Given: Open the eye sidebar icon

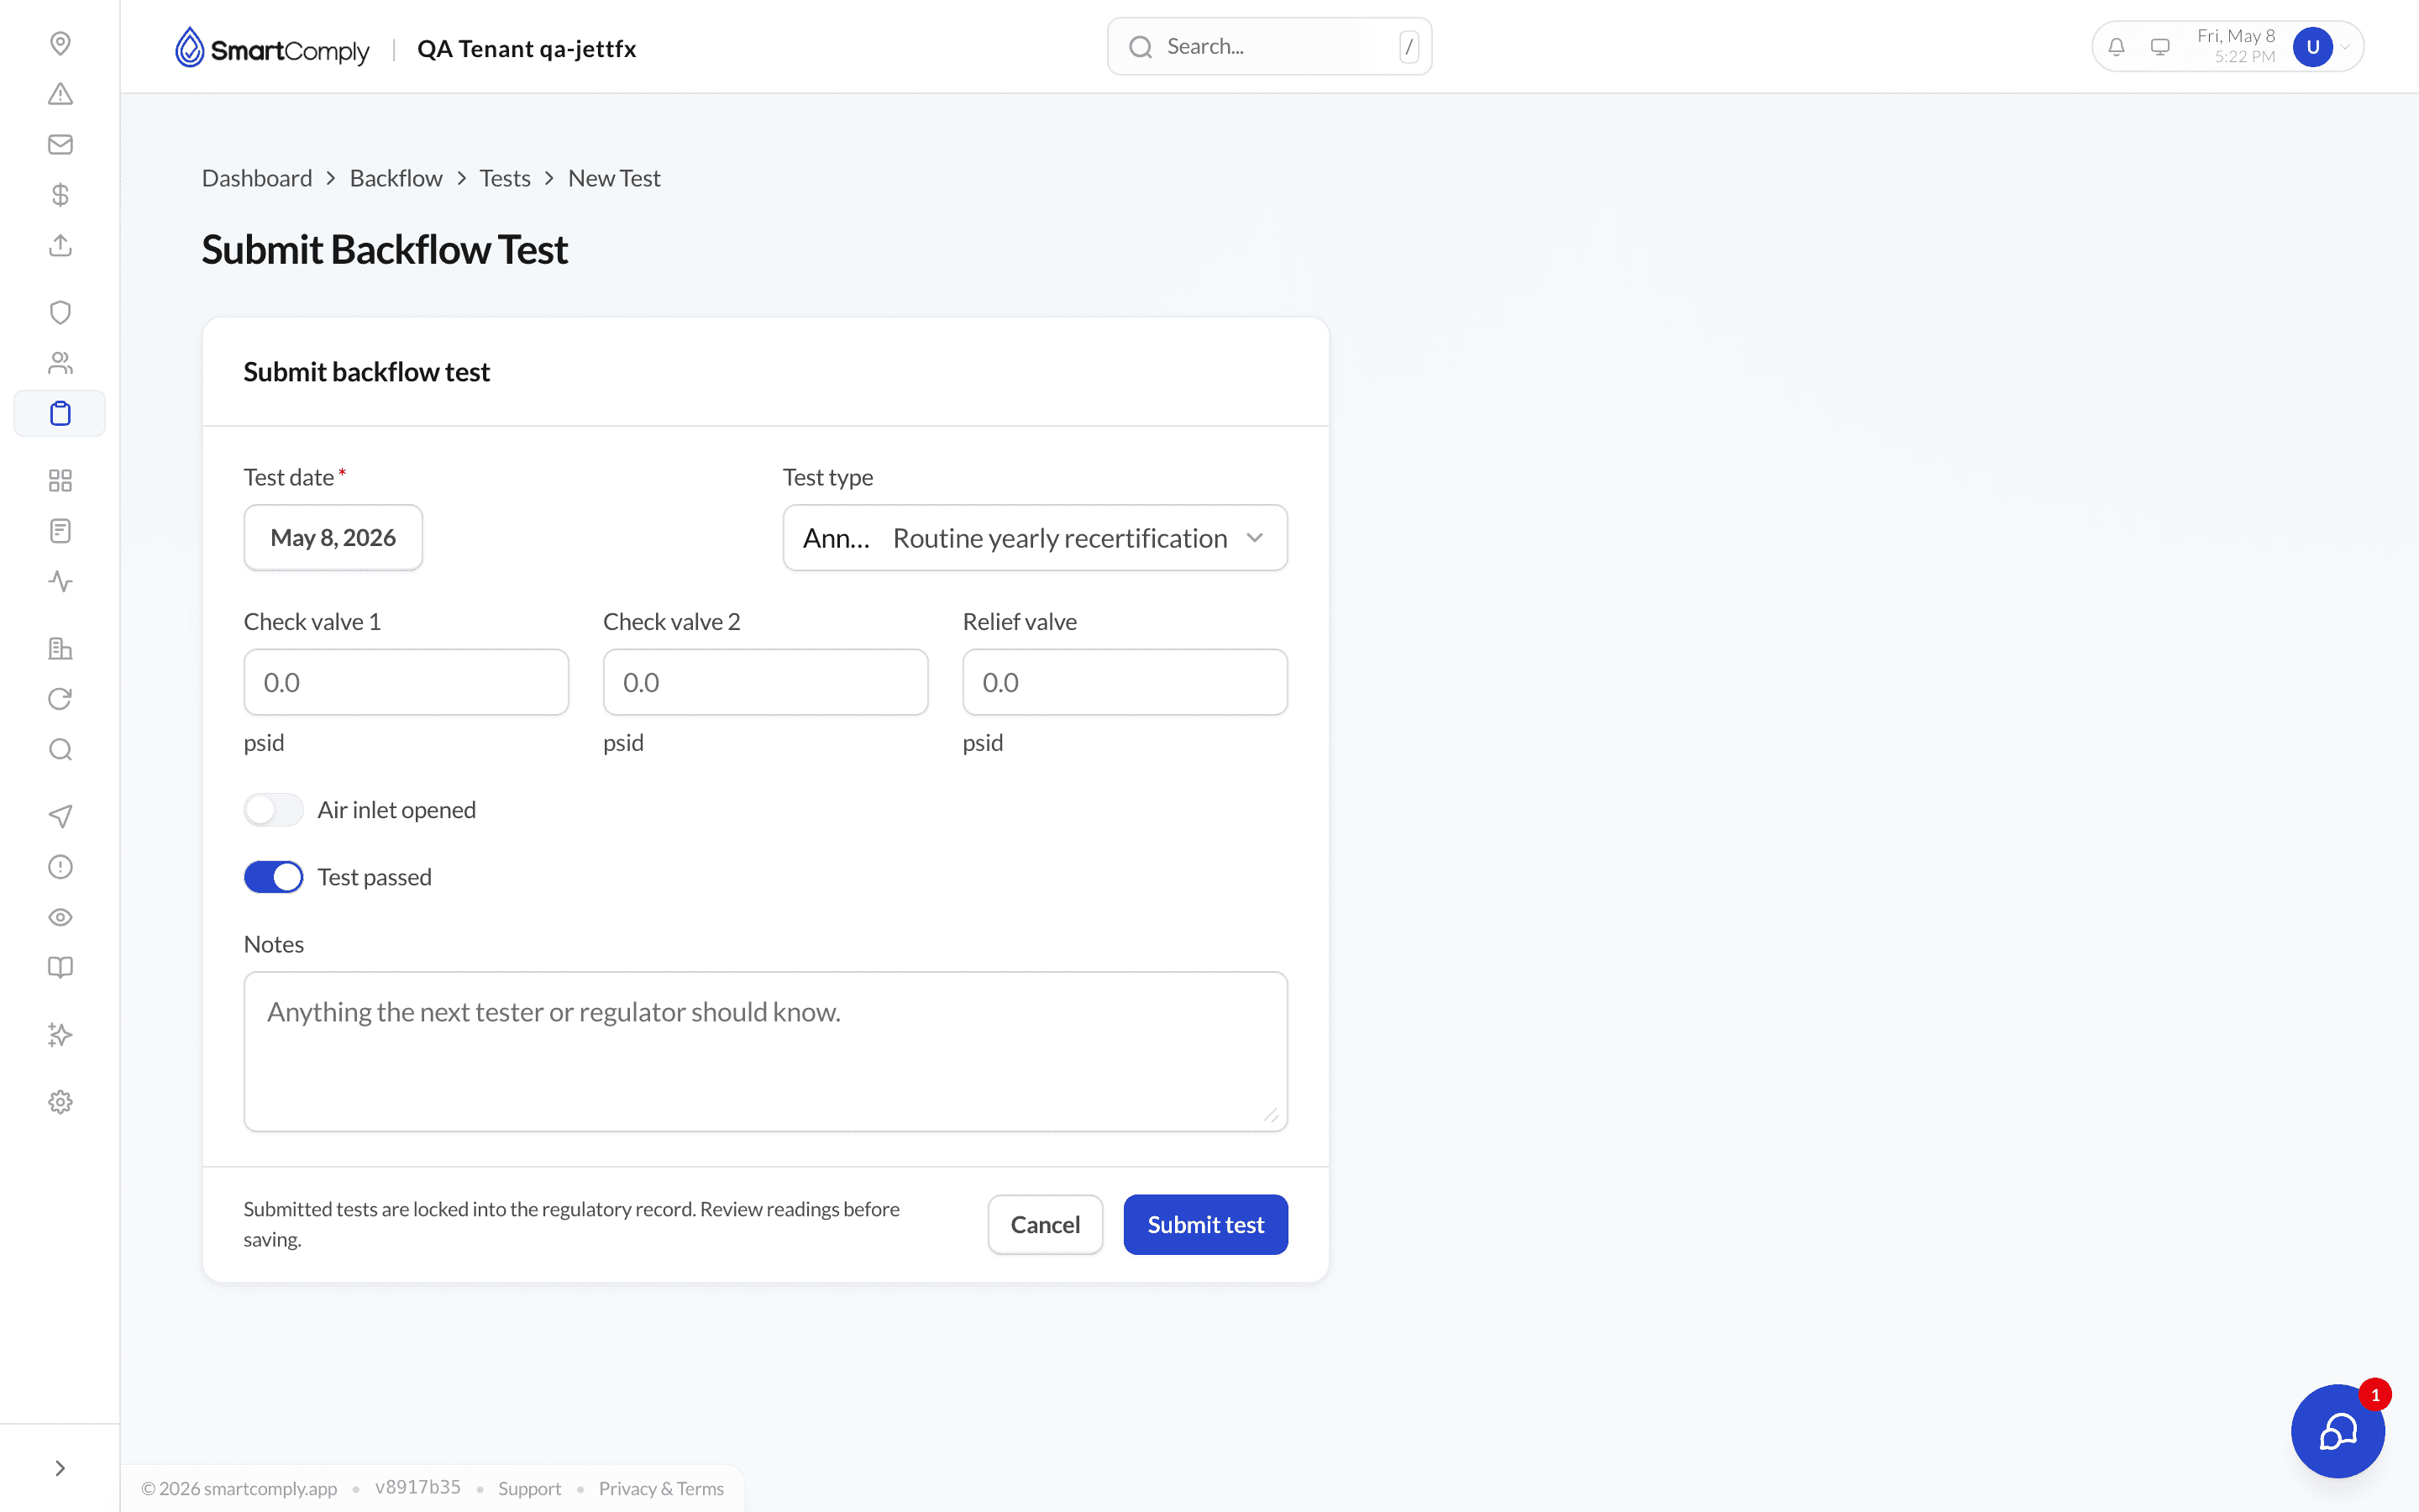Looking at the screenshot, I should (60, 917).
